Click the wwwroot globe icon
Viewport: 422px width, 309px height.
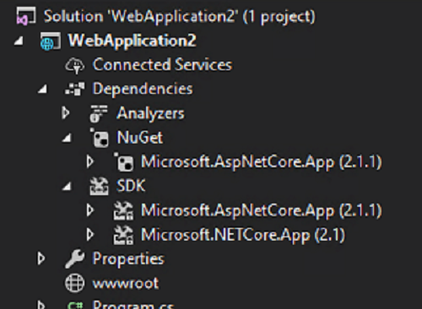74,283
